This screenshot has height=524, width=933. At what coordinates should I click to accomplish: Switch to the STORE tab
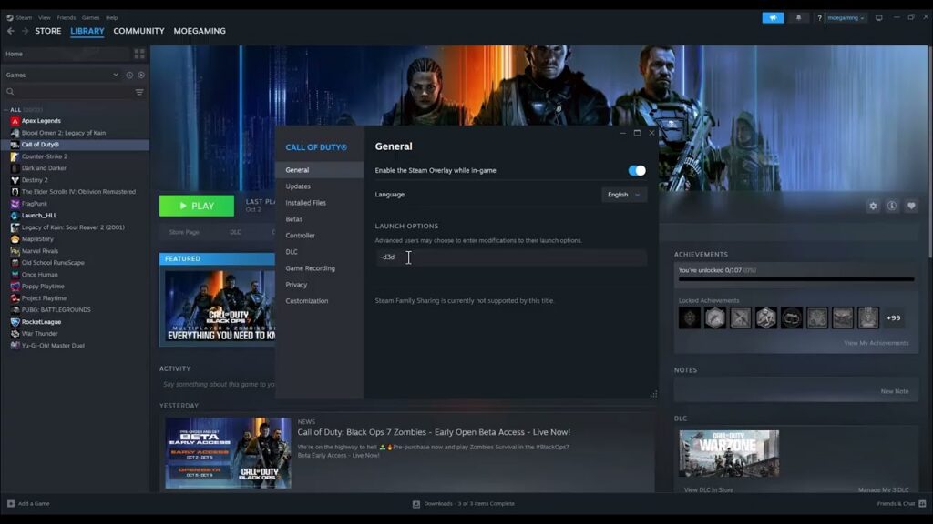(x=48, y=31)
